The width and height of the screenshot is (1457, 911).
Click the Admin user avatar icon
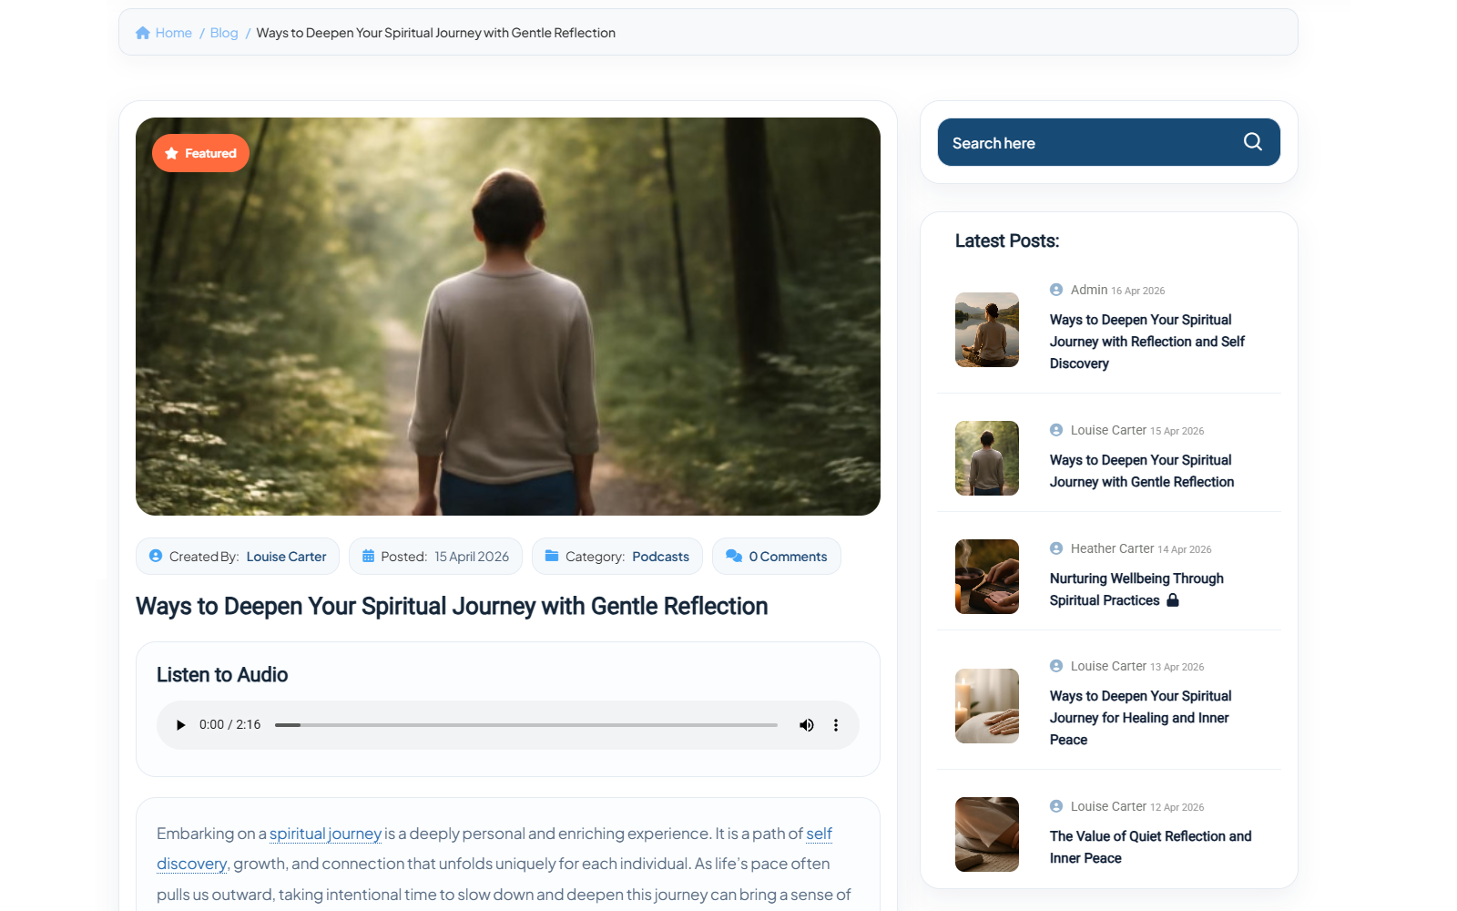point(1056,290)
